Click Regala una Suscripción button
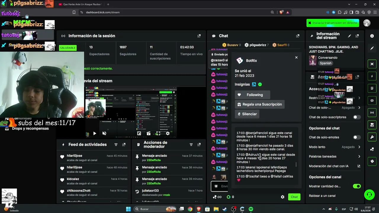This screenshot has width=379, height=213. coord(260,104)
